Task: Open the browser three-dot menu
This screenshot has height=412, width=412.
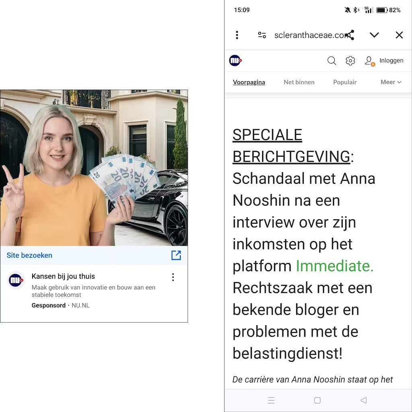Action: [237, 35]
